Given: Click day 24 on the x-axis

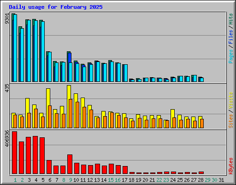Looking at the screenshot, I should click(173, 180).
